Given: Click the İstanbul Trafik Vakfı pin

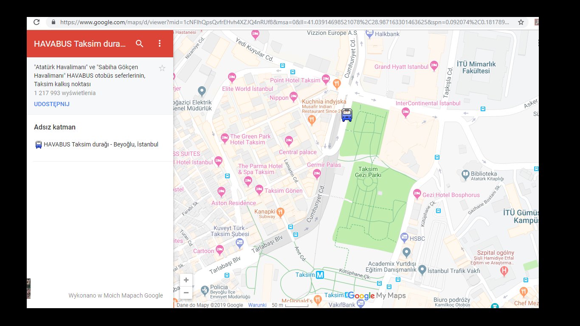Looking at the screenshot, I should click(422, 270).
